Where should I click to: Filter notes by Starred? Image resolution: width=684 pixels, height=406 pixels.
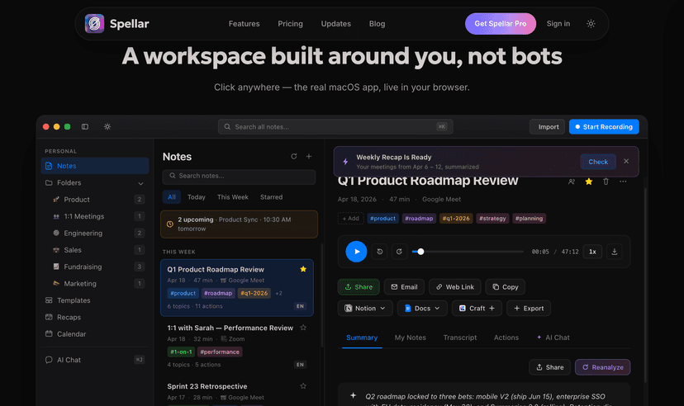(271, 197)
